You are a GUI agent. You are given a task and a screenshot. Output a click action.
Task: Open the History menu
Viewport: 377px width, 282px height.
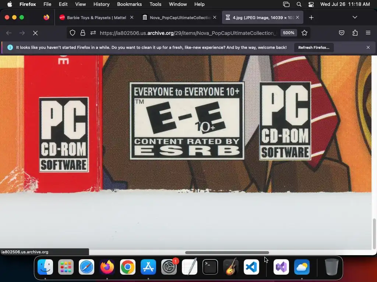(101, 4)
